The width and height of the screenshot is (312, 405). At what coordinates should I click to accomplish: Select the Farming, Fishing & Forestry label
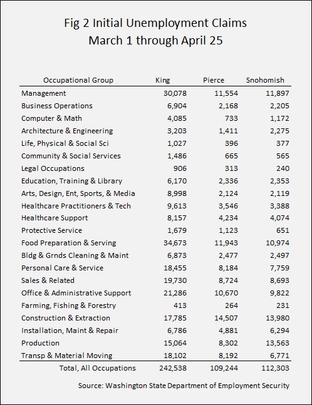68,305
